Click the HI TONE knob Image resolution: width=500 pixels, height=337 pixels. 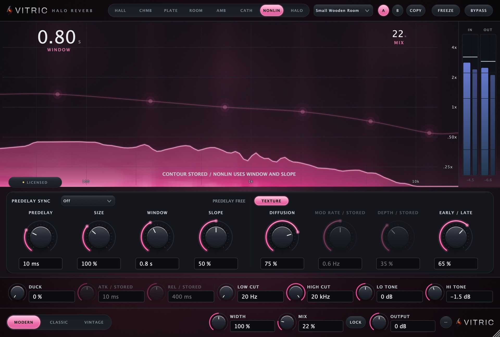pyautogui.click(x=435, y=293)
